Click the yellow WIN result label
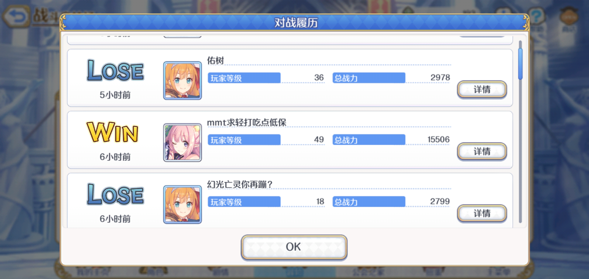This screenshot has width=589, height=279. [x=113, y=132]
